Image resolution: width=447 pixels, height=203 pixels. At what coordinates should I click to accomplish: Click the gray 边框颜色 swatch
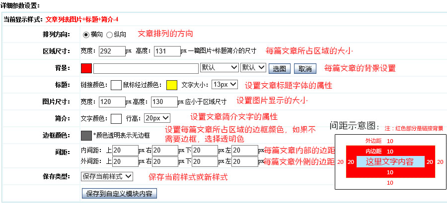86,135
